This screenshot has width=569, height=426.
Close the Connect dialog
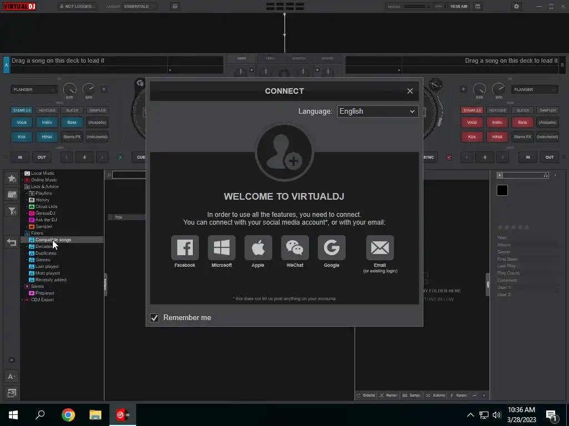[x=410, y=91]
